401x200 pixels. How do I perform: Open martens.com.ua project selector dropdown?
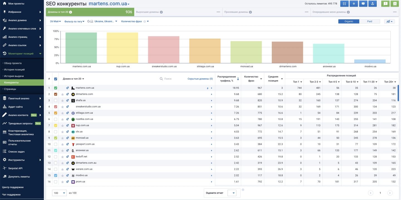pyautogui.click(x=109, y=4)
